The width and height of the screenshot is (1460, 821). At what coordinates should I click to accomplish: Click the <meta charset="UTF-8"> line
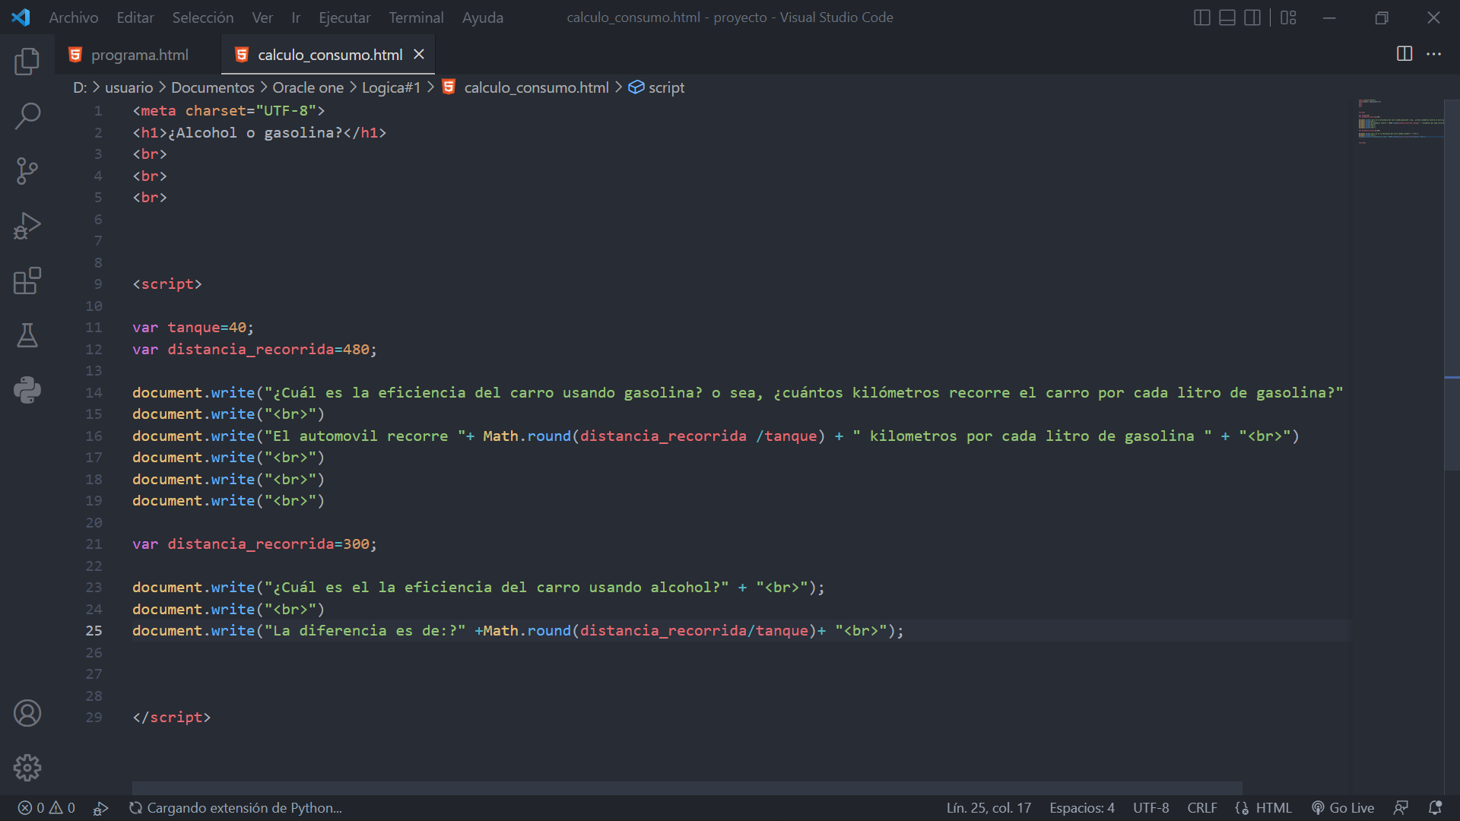coord(229,111)
